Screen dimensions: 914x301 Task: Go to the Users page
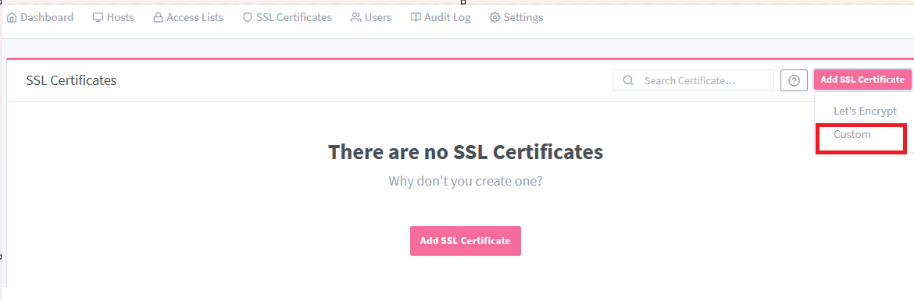[371, 17]
